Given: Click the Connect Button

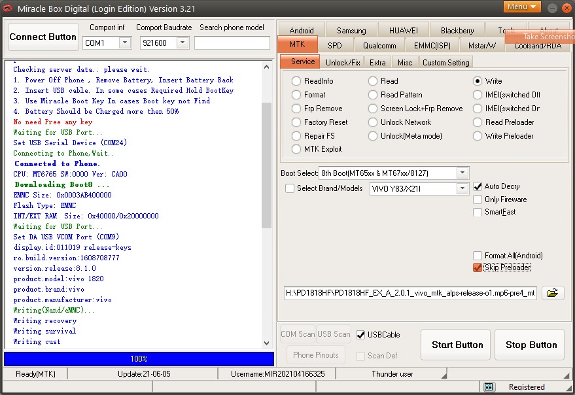Looking at the screenshot, I should (43, 37).
